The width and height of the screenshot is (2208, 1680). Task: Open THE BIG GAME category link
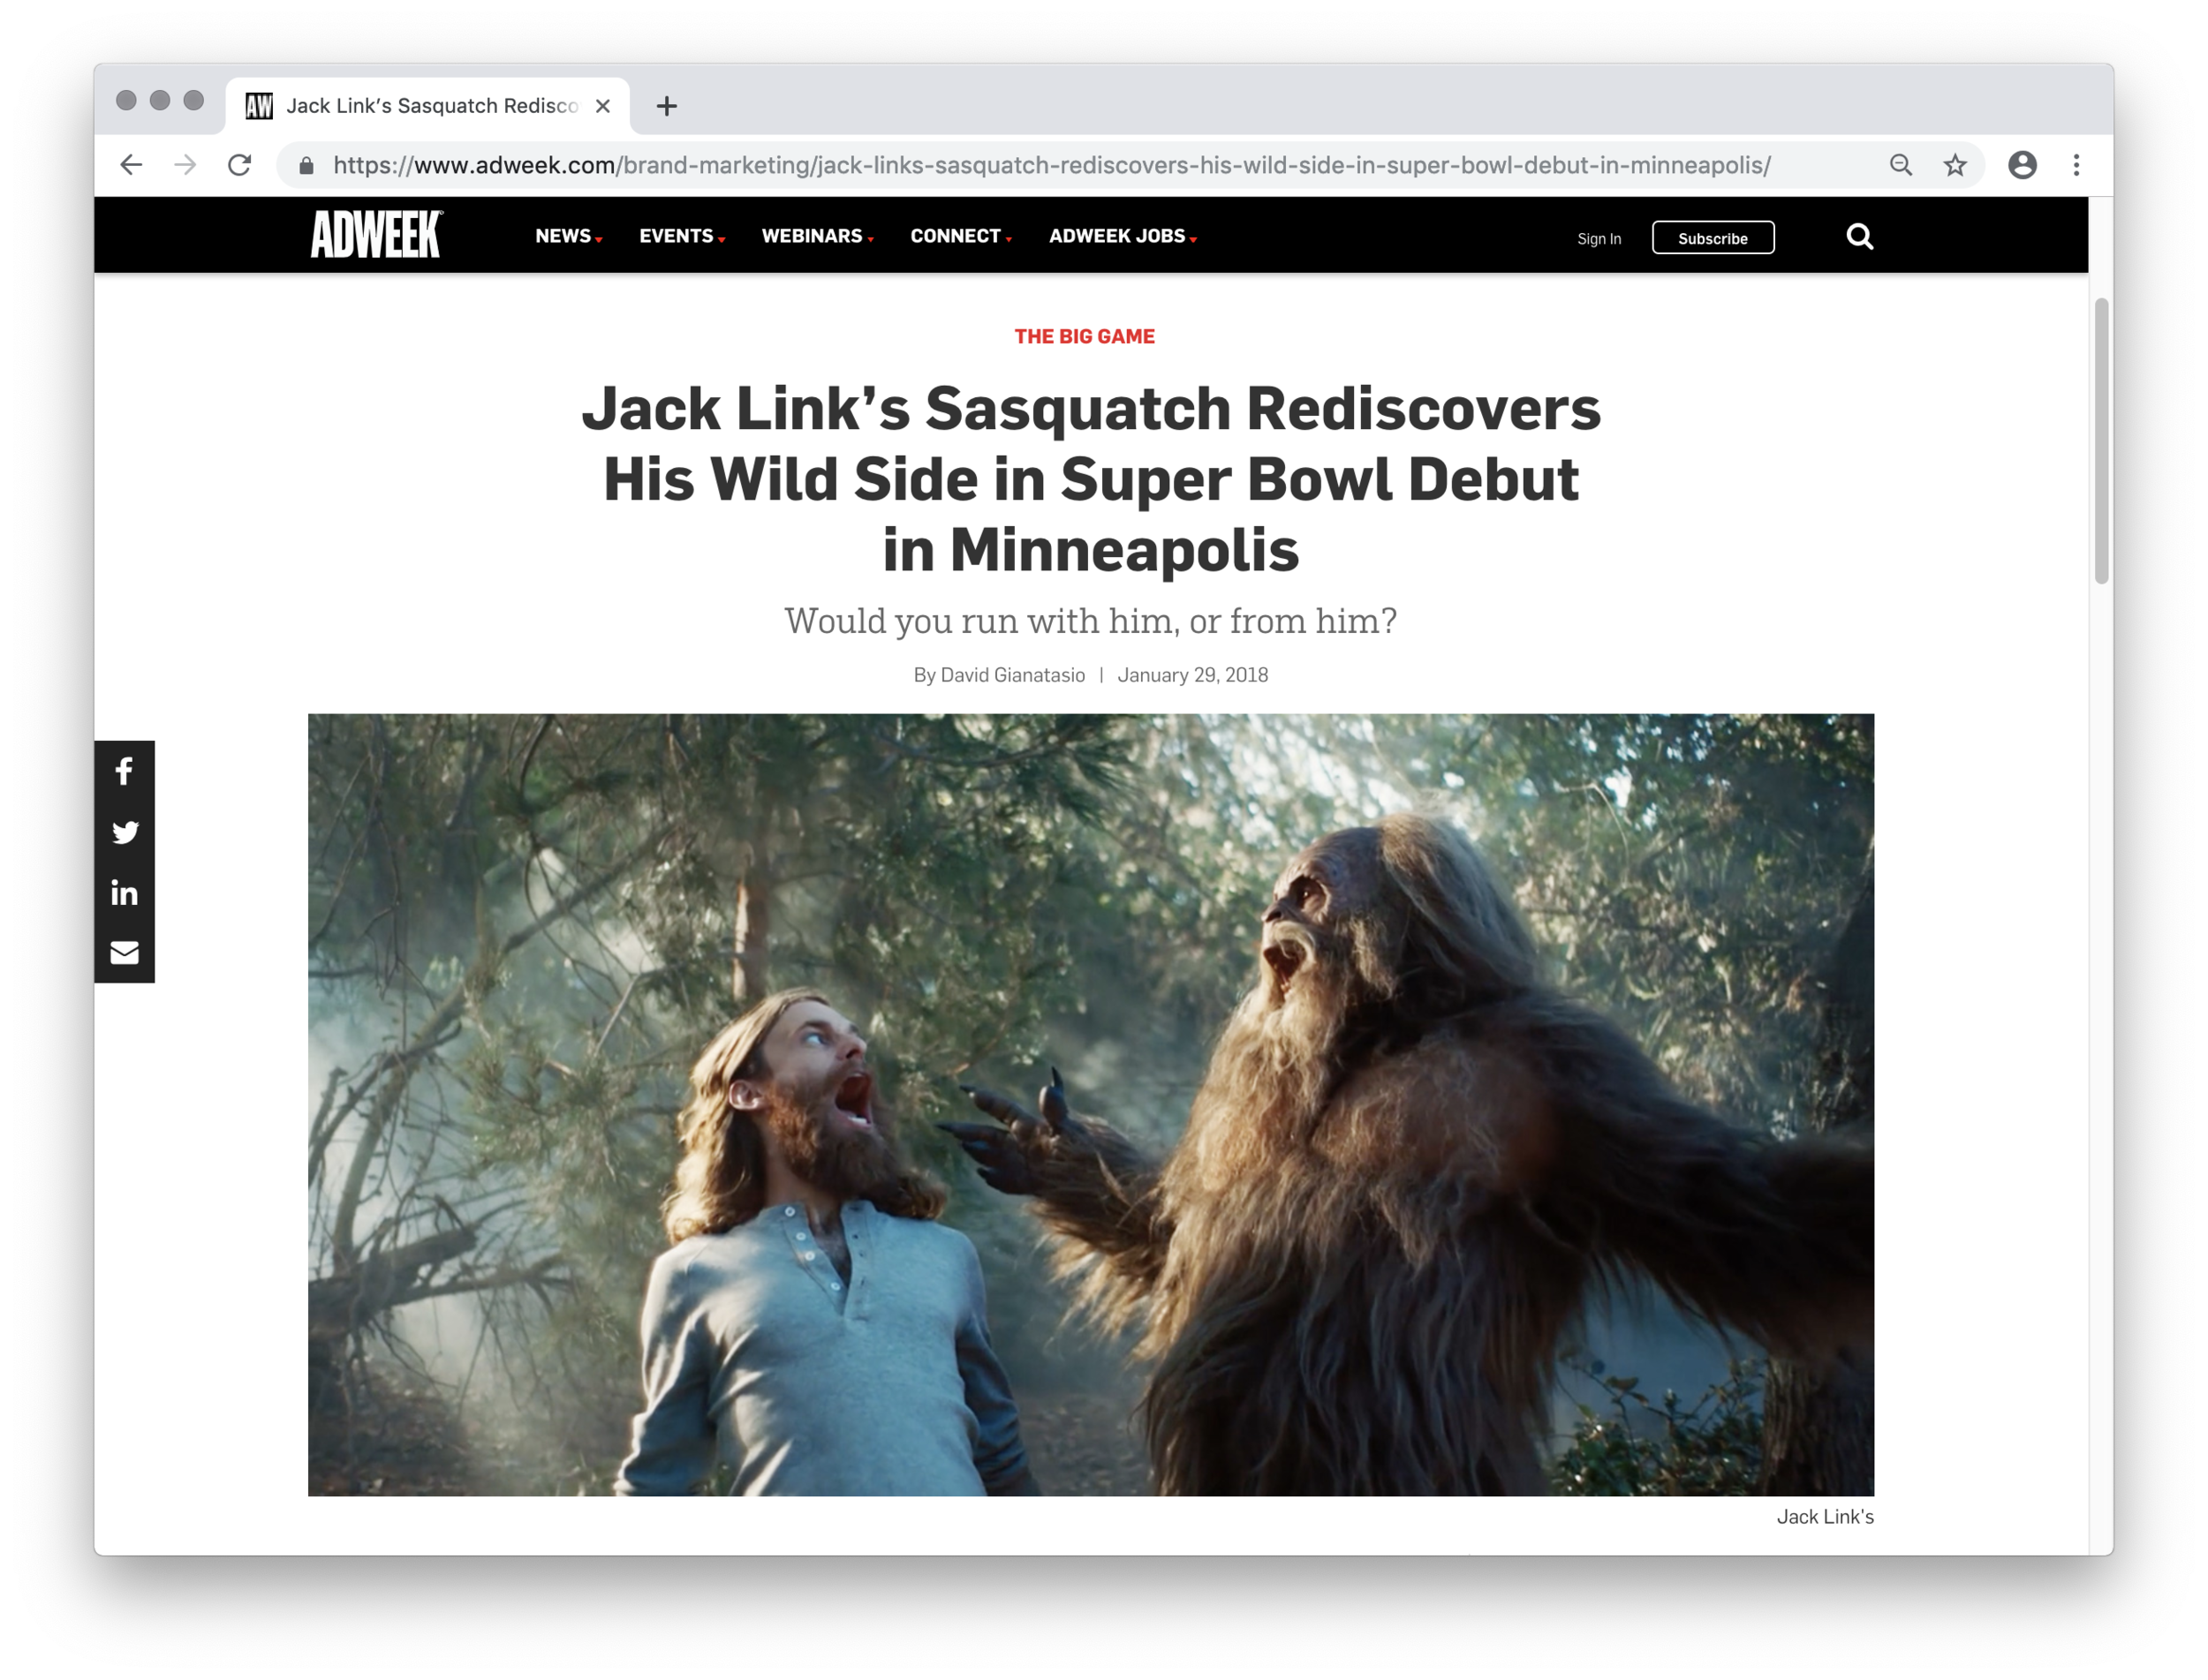(x=1084, y=337)
